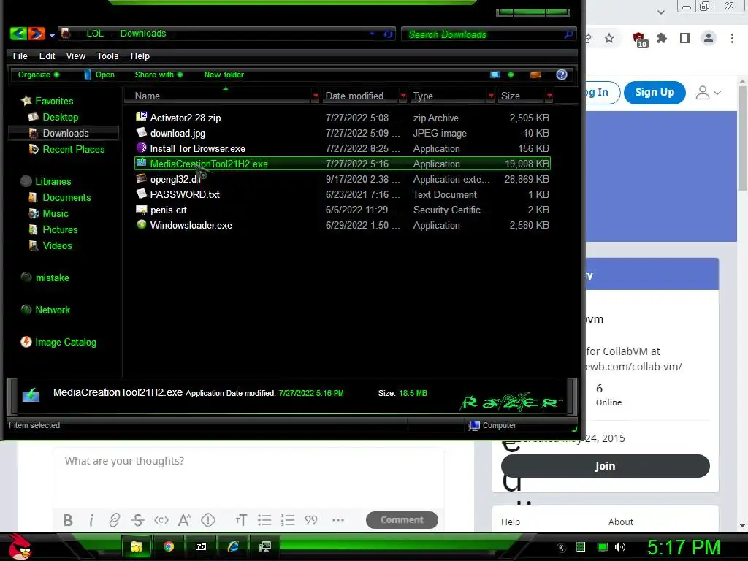Image resolution: width=748 pixels, height=561 pixels.
Task: Click the magnifier icon in search box
Action: [568, 34]
